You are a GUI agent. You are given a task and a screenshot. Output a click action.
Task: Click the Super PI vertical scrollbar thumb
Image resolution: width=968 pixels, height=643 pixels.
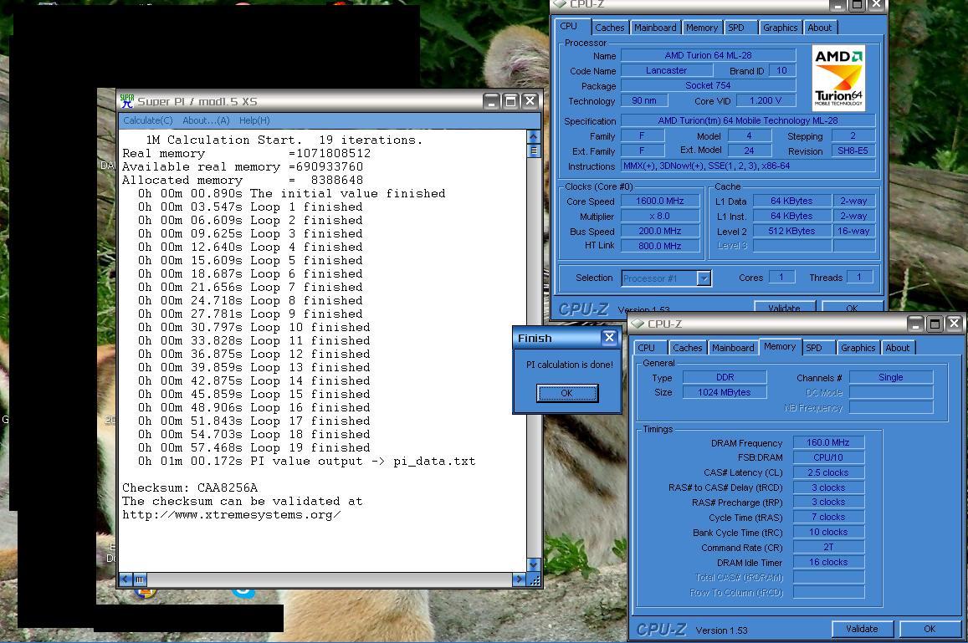tap(534, 150)
